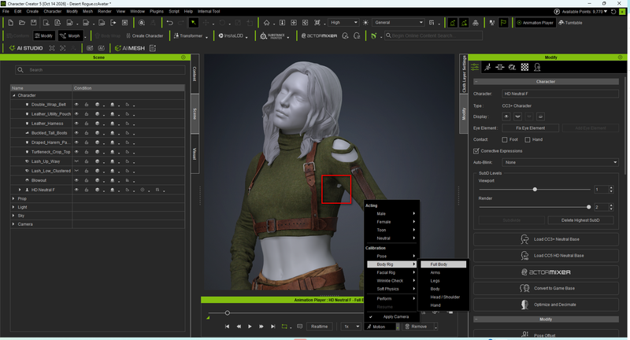
Task: Click the Fix Eye Element button
Action: 530,128
